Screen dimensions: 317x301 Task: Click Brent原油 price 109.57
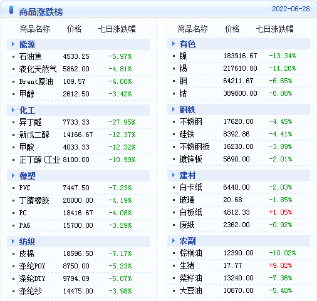click(x=75, y=81)
